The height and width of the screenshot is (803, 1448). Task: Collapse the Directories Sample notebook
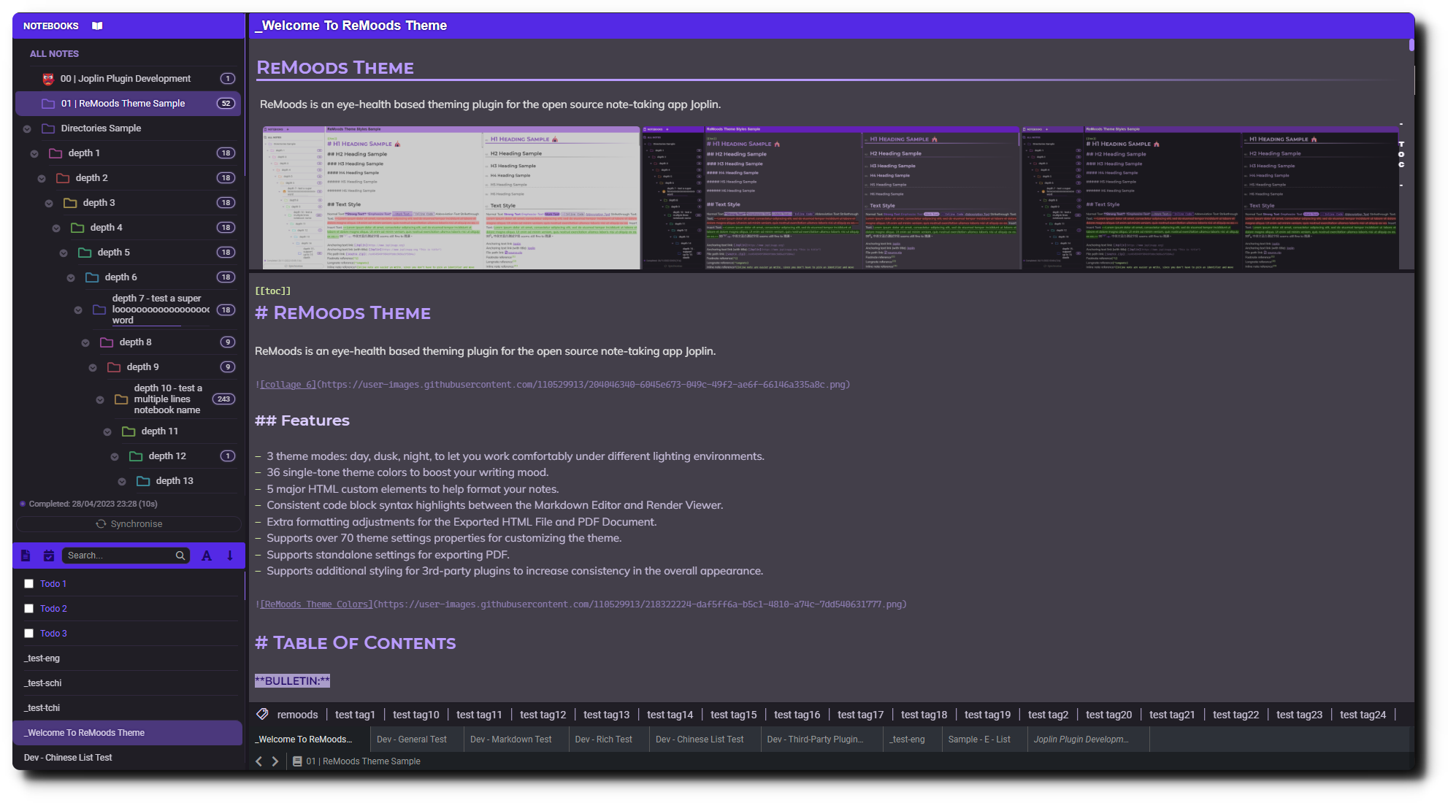27,129
